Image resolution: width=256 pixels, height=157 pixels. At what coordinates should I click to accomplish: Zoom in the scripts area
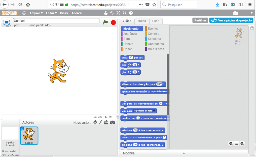[x=242, y=144]
